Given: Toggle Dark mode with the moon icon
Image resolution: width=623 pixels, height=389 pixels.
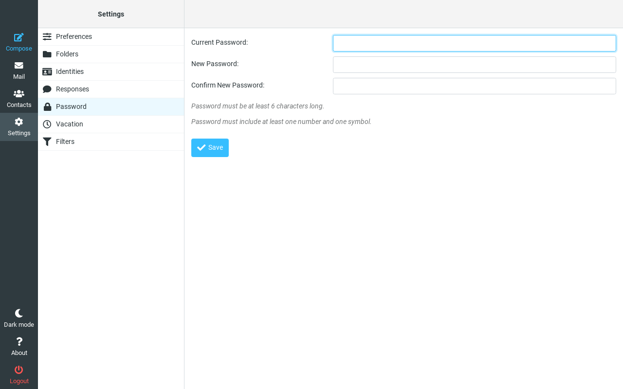Looking at the screenshot, I should pyautogui.click(x=19, y=314).
